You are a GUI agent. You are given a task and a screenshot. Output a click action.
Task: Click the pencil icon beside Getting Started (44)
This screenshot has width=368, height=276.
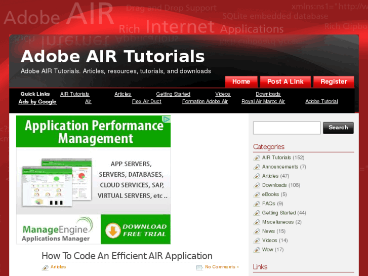coord(257,213)
